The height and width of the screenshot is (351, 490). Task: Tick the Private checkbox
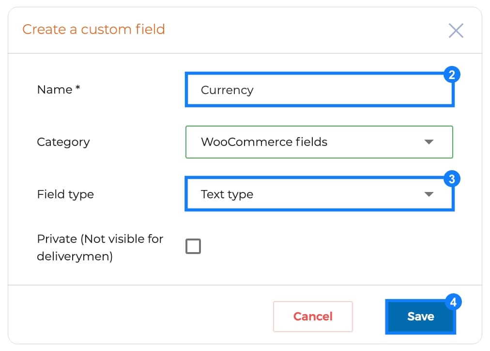pyautogui.click(x=193, y=246)
